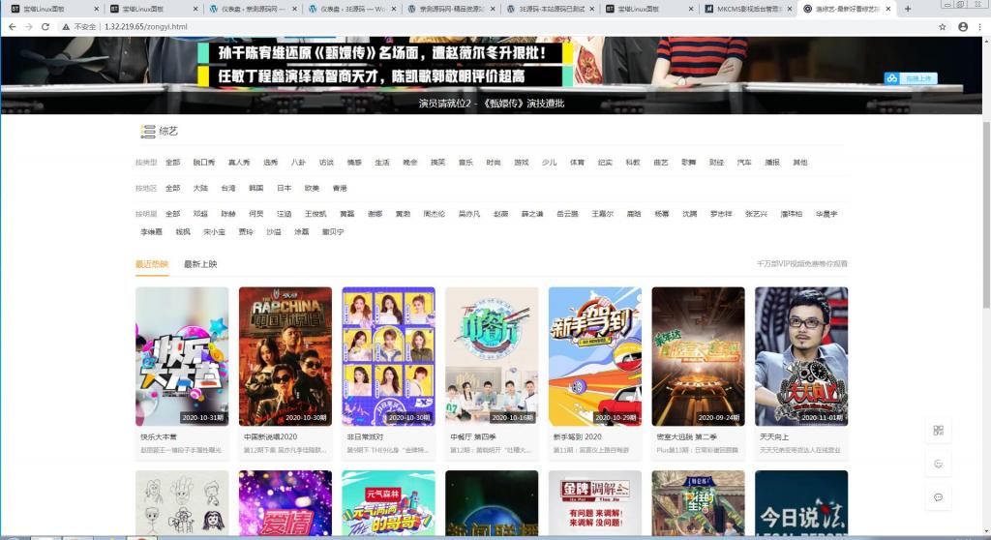Open the chat bubble message icon
Image resolution: width=991 pixels, height=540 pixels.
tap(938, 496)
